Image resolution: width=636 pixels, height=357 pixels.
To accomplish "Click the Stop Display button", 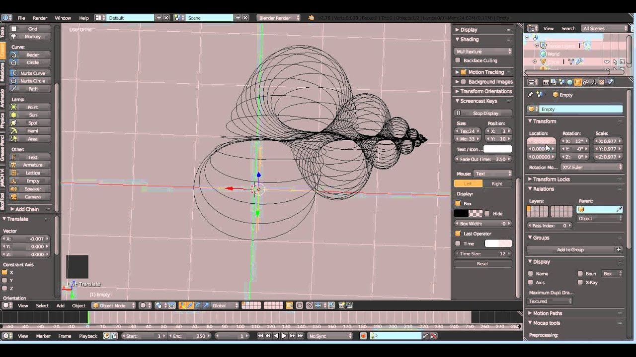I will click(x=483, y=113).
